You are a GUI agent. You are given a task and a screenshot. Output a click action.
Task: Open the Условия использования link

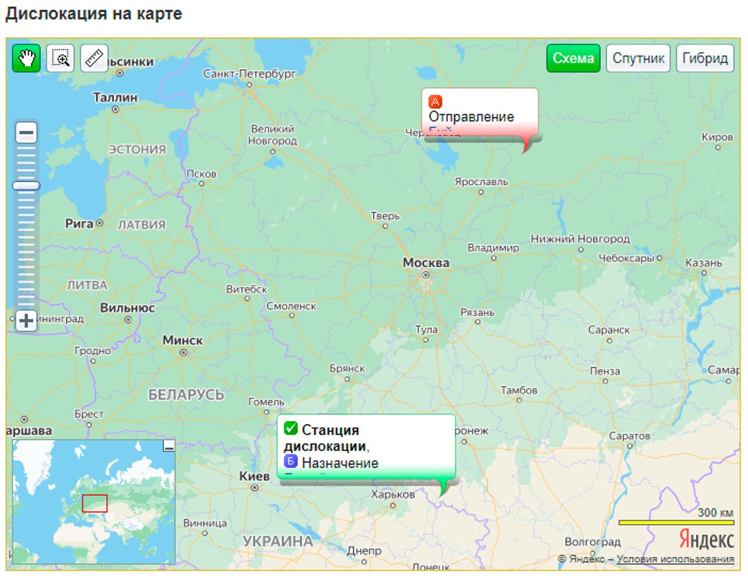click(x=675, y=559)
